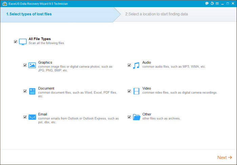The height and width of the screenshot is (165, 237).
Task: Click the Email envelope icon
Action: click(32, 117)
